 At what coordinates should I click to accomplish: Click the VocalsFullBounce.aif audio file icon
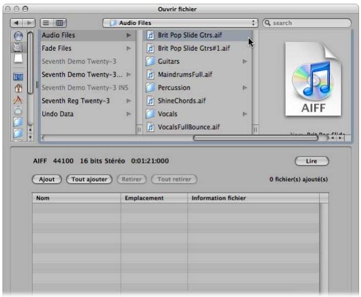[150, 127]
